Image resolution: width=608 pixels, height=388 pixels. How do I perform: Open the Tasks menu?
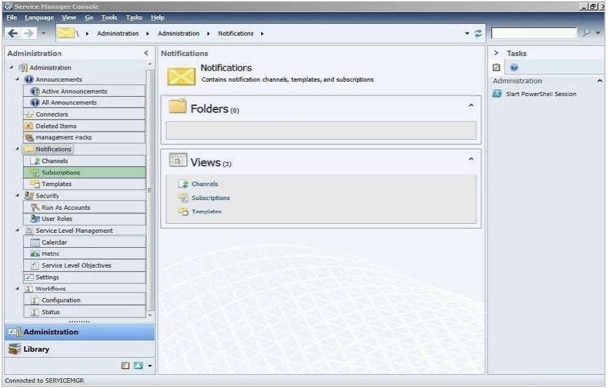(x=134, y=18)
